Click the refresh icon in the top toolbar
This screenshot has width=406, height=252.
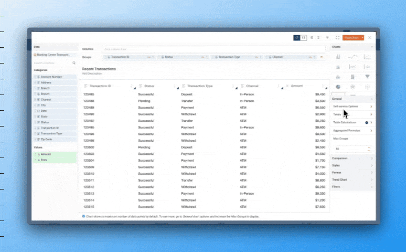(297, 38)
